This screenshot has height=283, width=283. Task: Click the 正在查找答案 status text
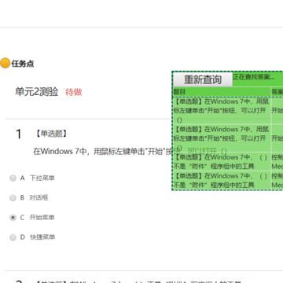[x=254, y=77]
